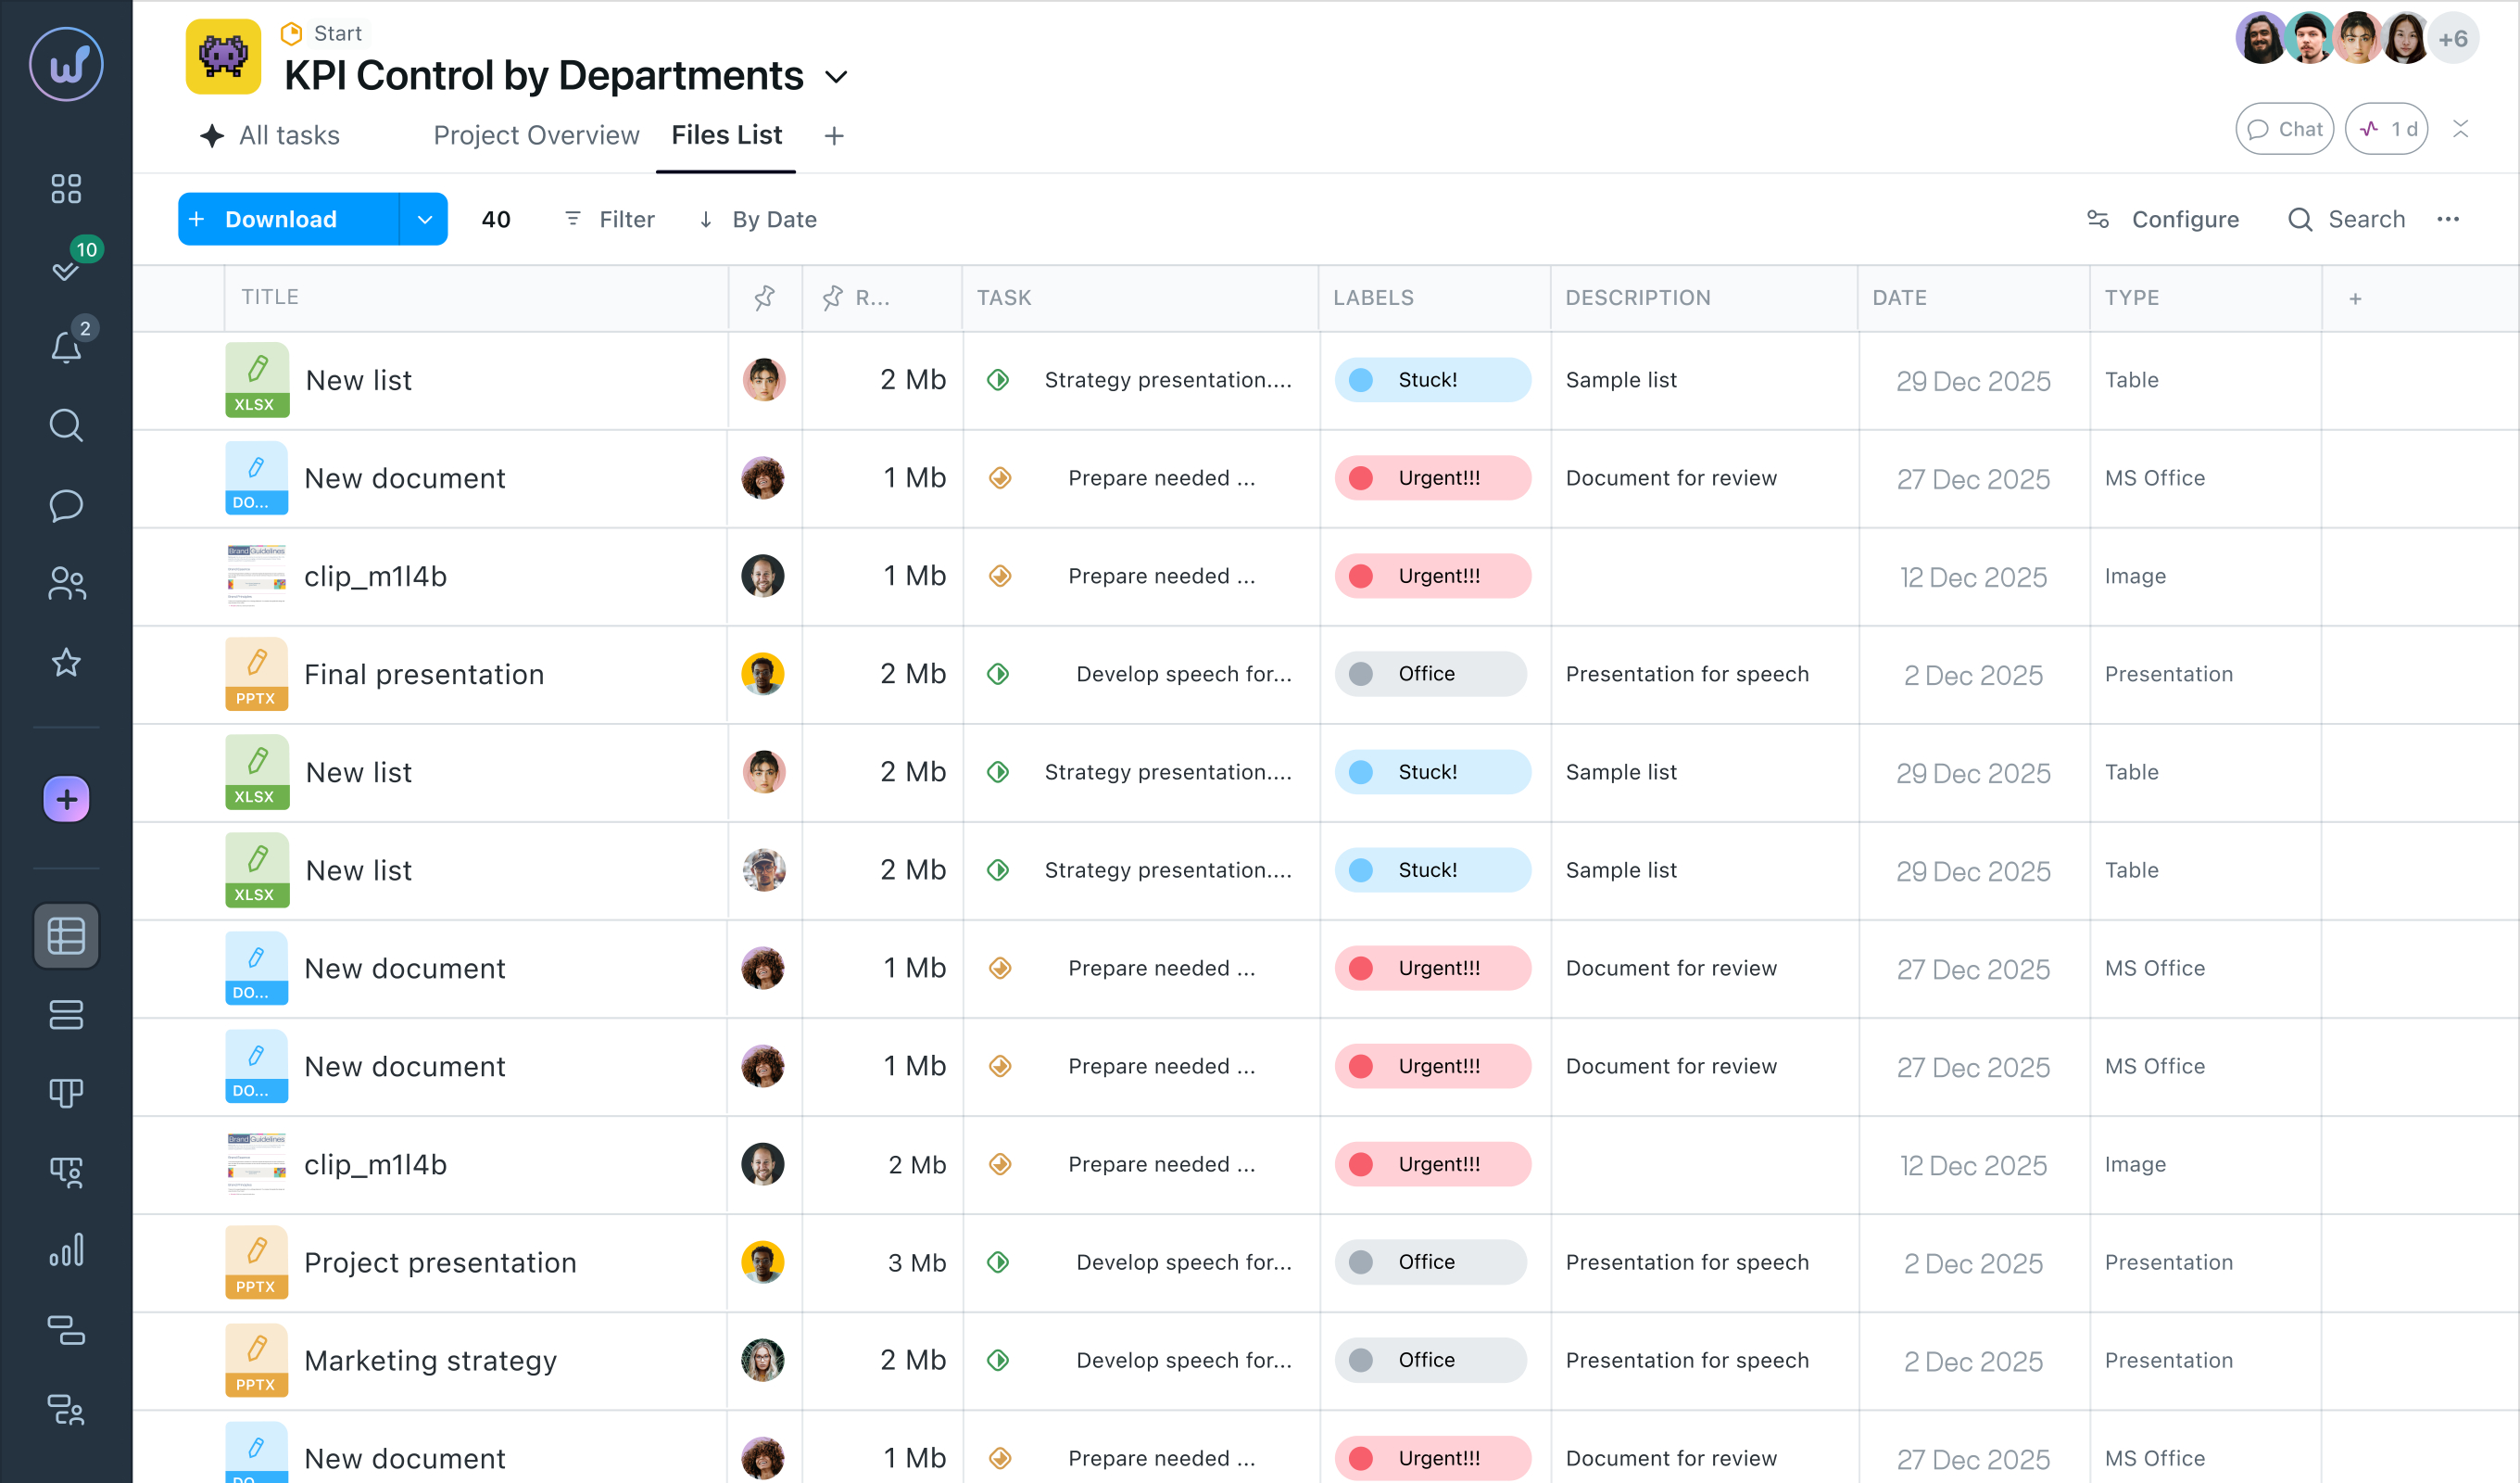Select the table view icon in sidebar
Viewport: 2520px width, 1483px height.
[x=66, y=935]
